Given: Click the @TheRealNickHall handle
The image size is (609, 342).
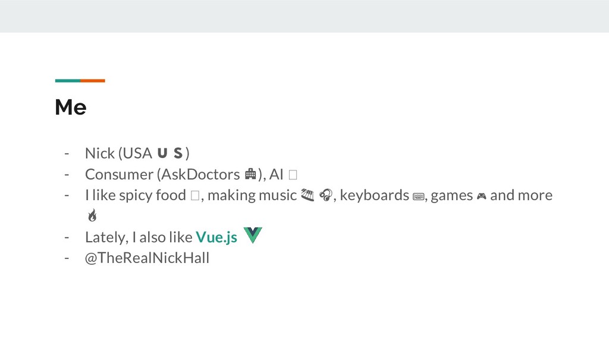Looking at the screenshot, I should click(147, 258).
